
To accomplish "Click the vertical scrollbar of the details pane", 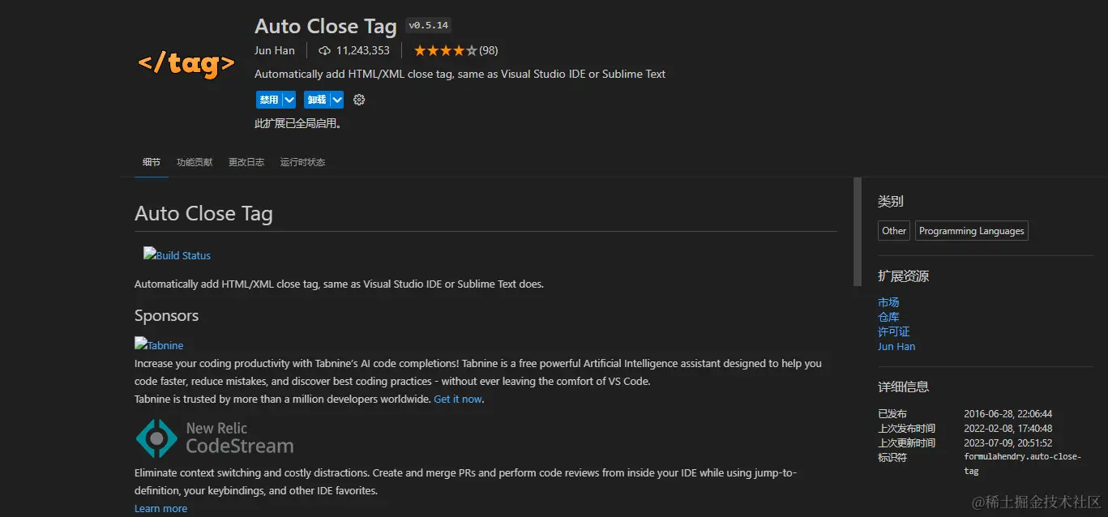I will (x=858, y=231).
